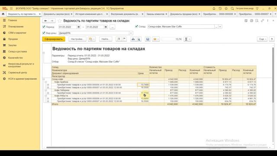
Task: Navigate forward with the right arrow
Action: pos(52,21)
